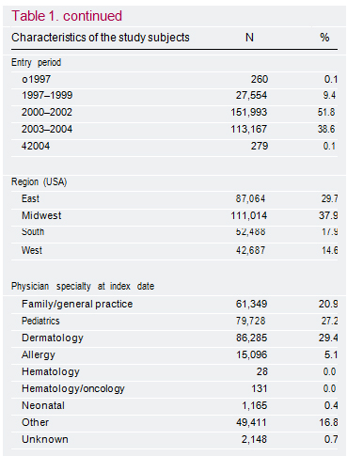Image resolution: width=347 pixels, height=456 pixels.
Task: Select the Pediatrics count 79,728
Action: 250,321
